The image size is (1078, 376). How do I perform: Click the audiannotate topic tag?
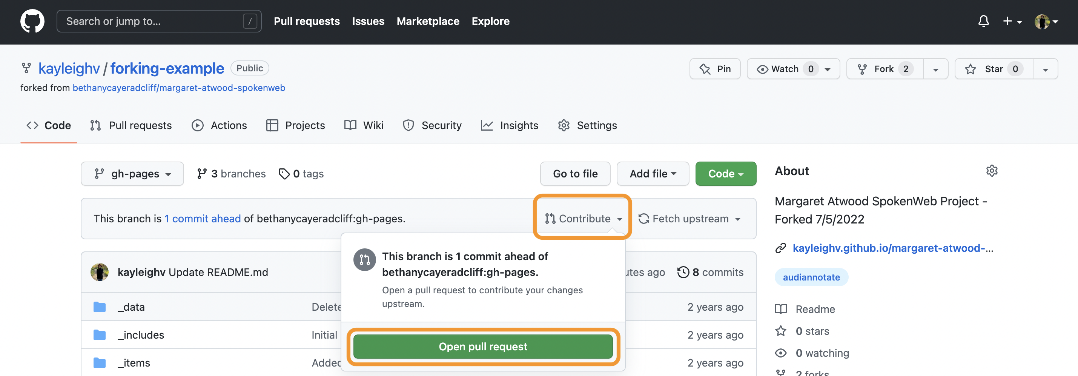[811, 277]
